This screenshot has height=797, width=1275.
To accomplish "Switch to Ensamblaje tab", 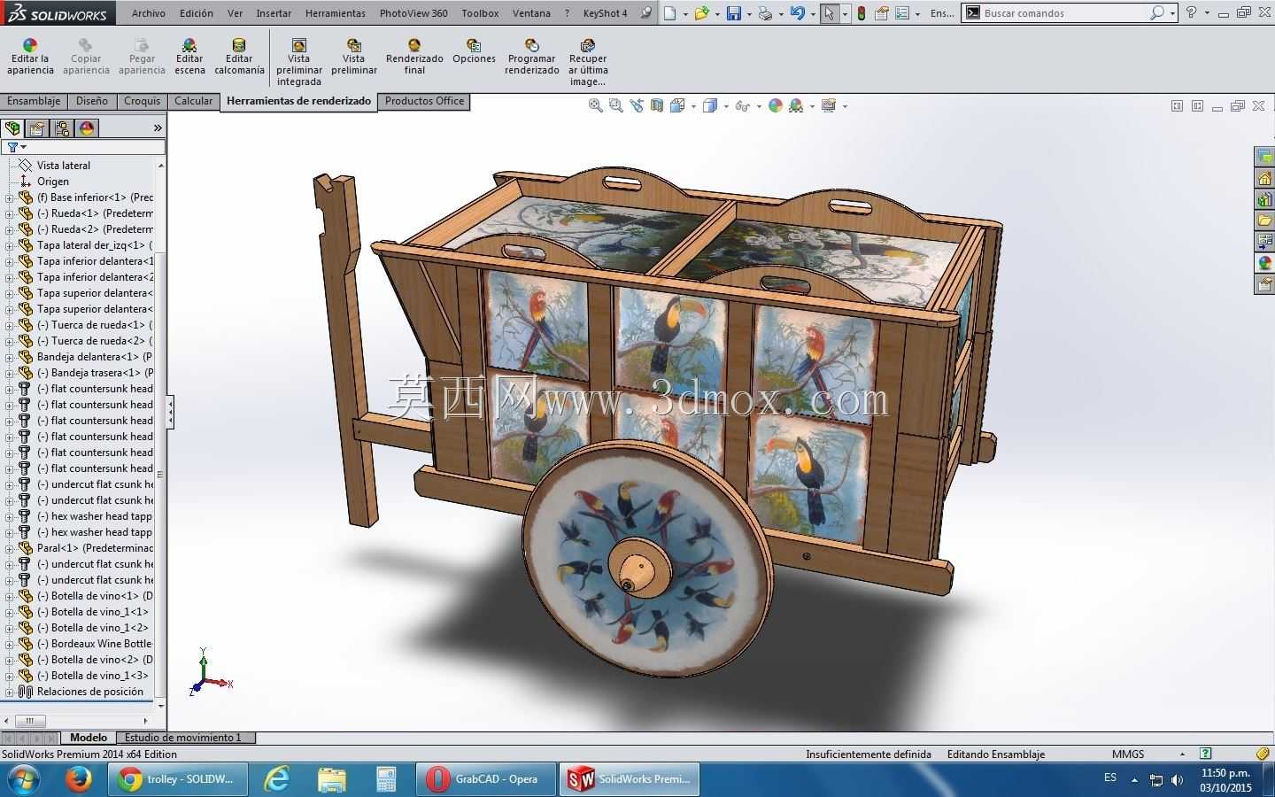I will [34, 101].
